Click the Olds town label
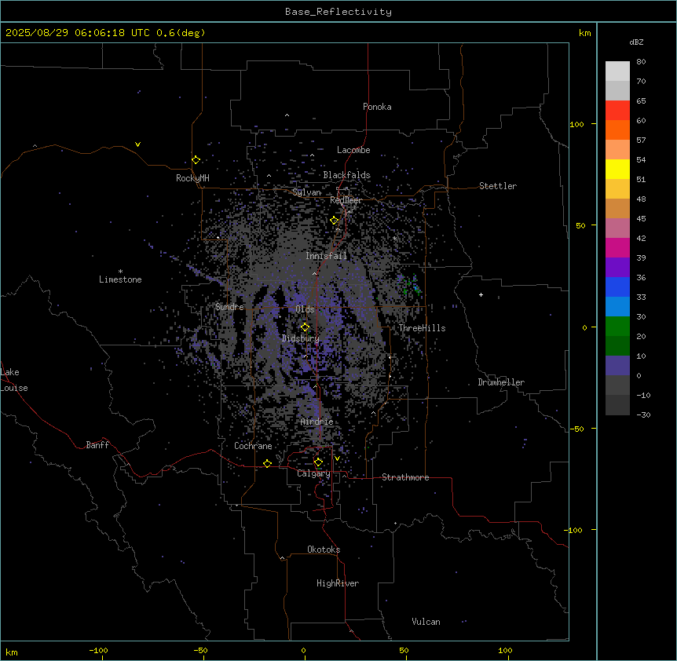 (305, 309)
